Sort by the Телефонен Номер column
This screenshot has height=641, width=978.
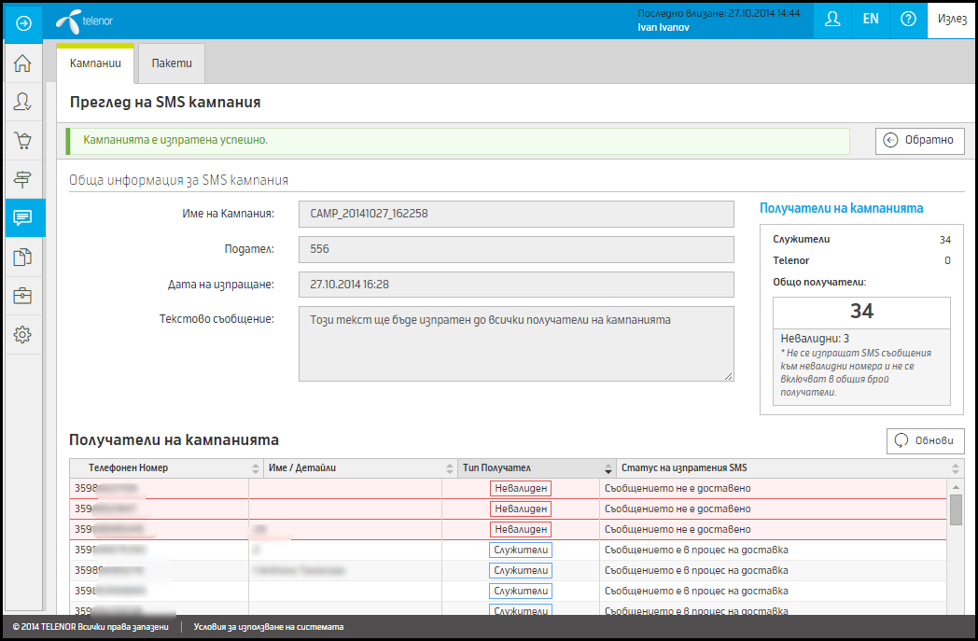[166, 468]
